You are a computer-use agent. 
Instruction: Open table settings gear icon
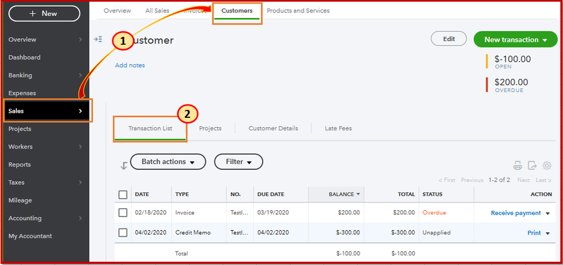[x=547, y=166]
